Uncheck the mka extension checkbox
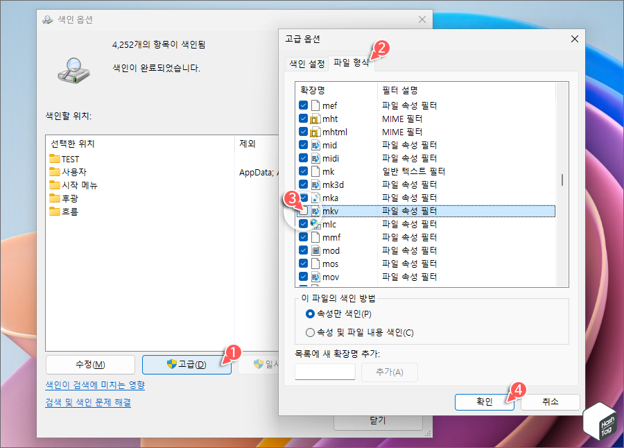 click(x=303, y=197)
